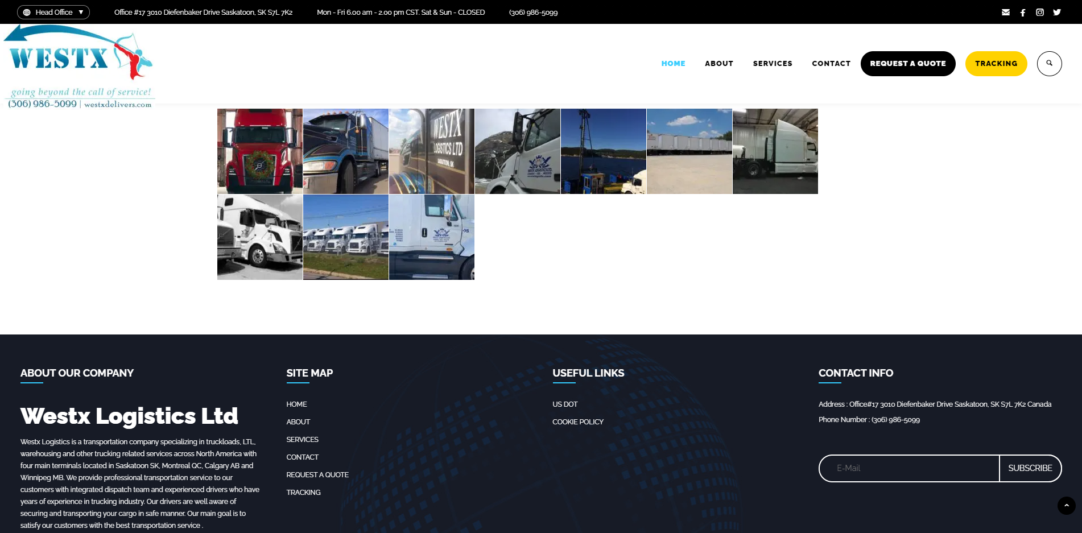Focus the E-Mail subscription field
1082x533 pixels.
pyautogui.click(x=909, y=468)
